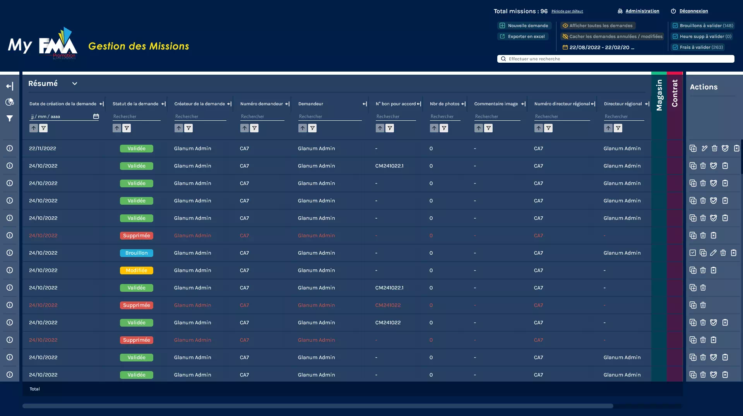
Task: Open info icon for the Brouillon row
Action: (10, 253)
